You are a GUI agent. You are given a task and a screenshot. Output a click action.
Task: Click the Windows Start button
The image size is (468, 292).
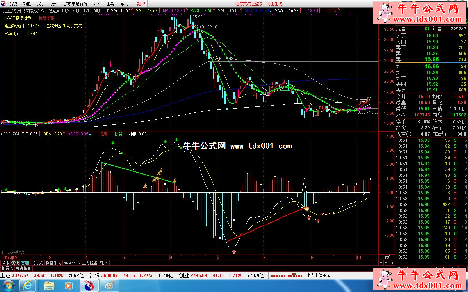pyautogui.click(x=8, y=286)
